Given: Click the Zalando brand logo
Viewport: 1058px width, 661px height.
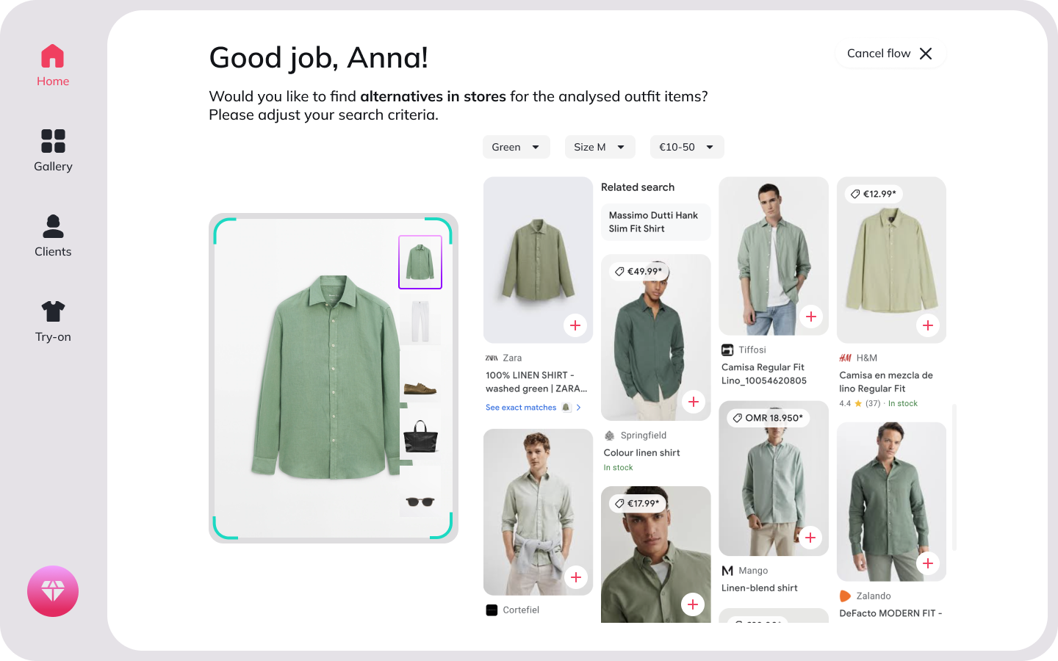Looking at the screenshot, I should pos(845,596).
